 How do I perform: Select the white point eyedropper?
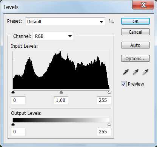pyautogui.click(x=145, y=72)
